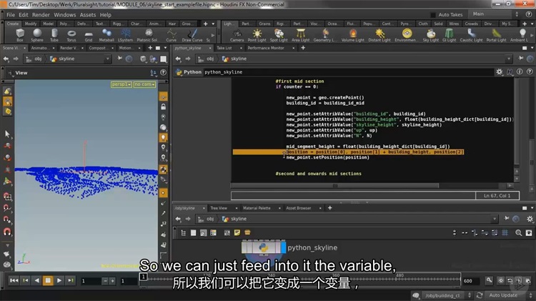536x301 pixels.
Task: Add a Caustic Light
Action: [471, 35]
